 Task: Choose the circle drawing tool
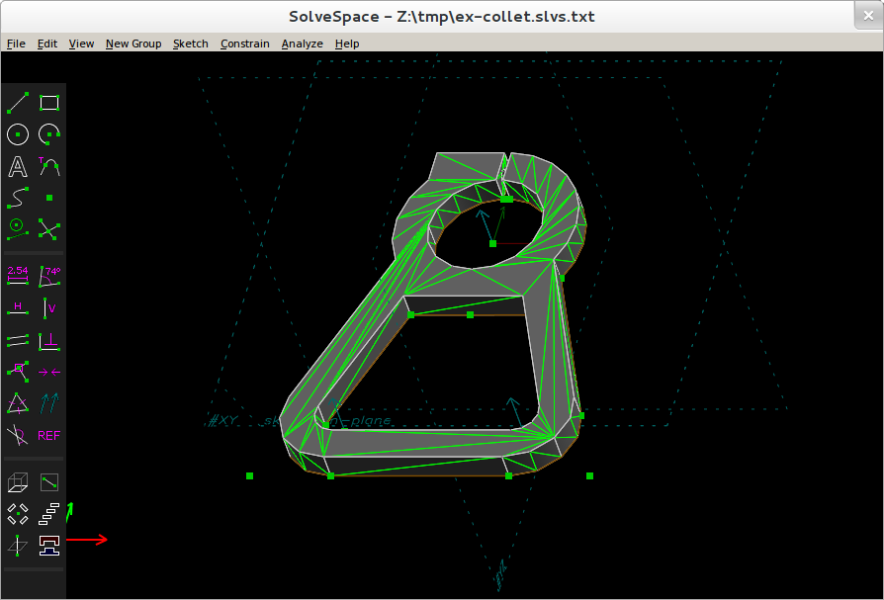coord(18,134)
